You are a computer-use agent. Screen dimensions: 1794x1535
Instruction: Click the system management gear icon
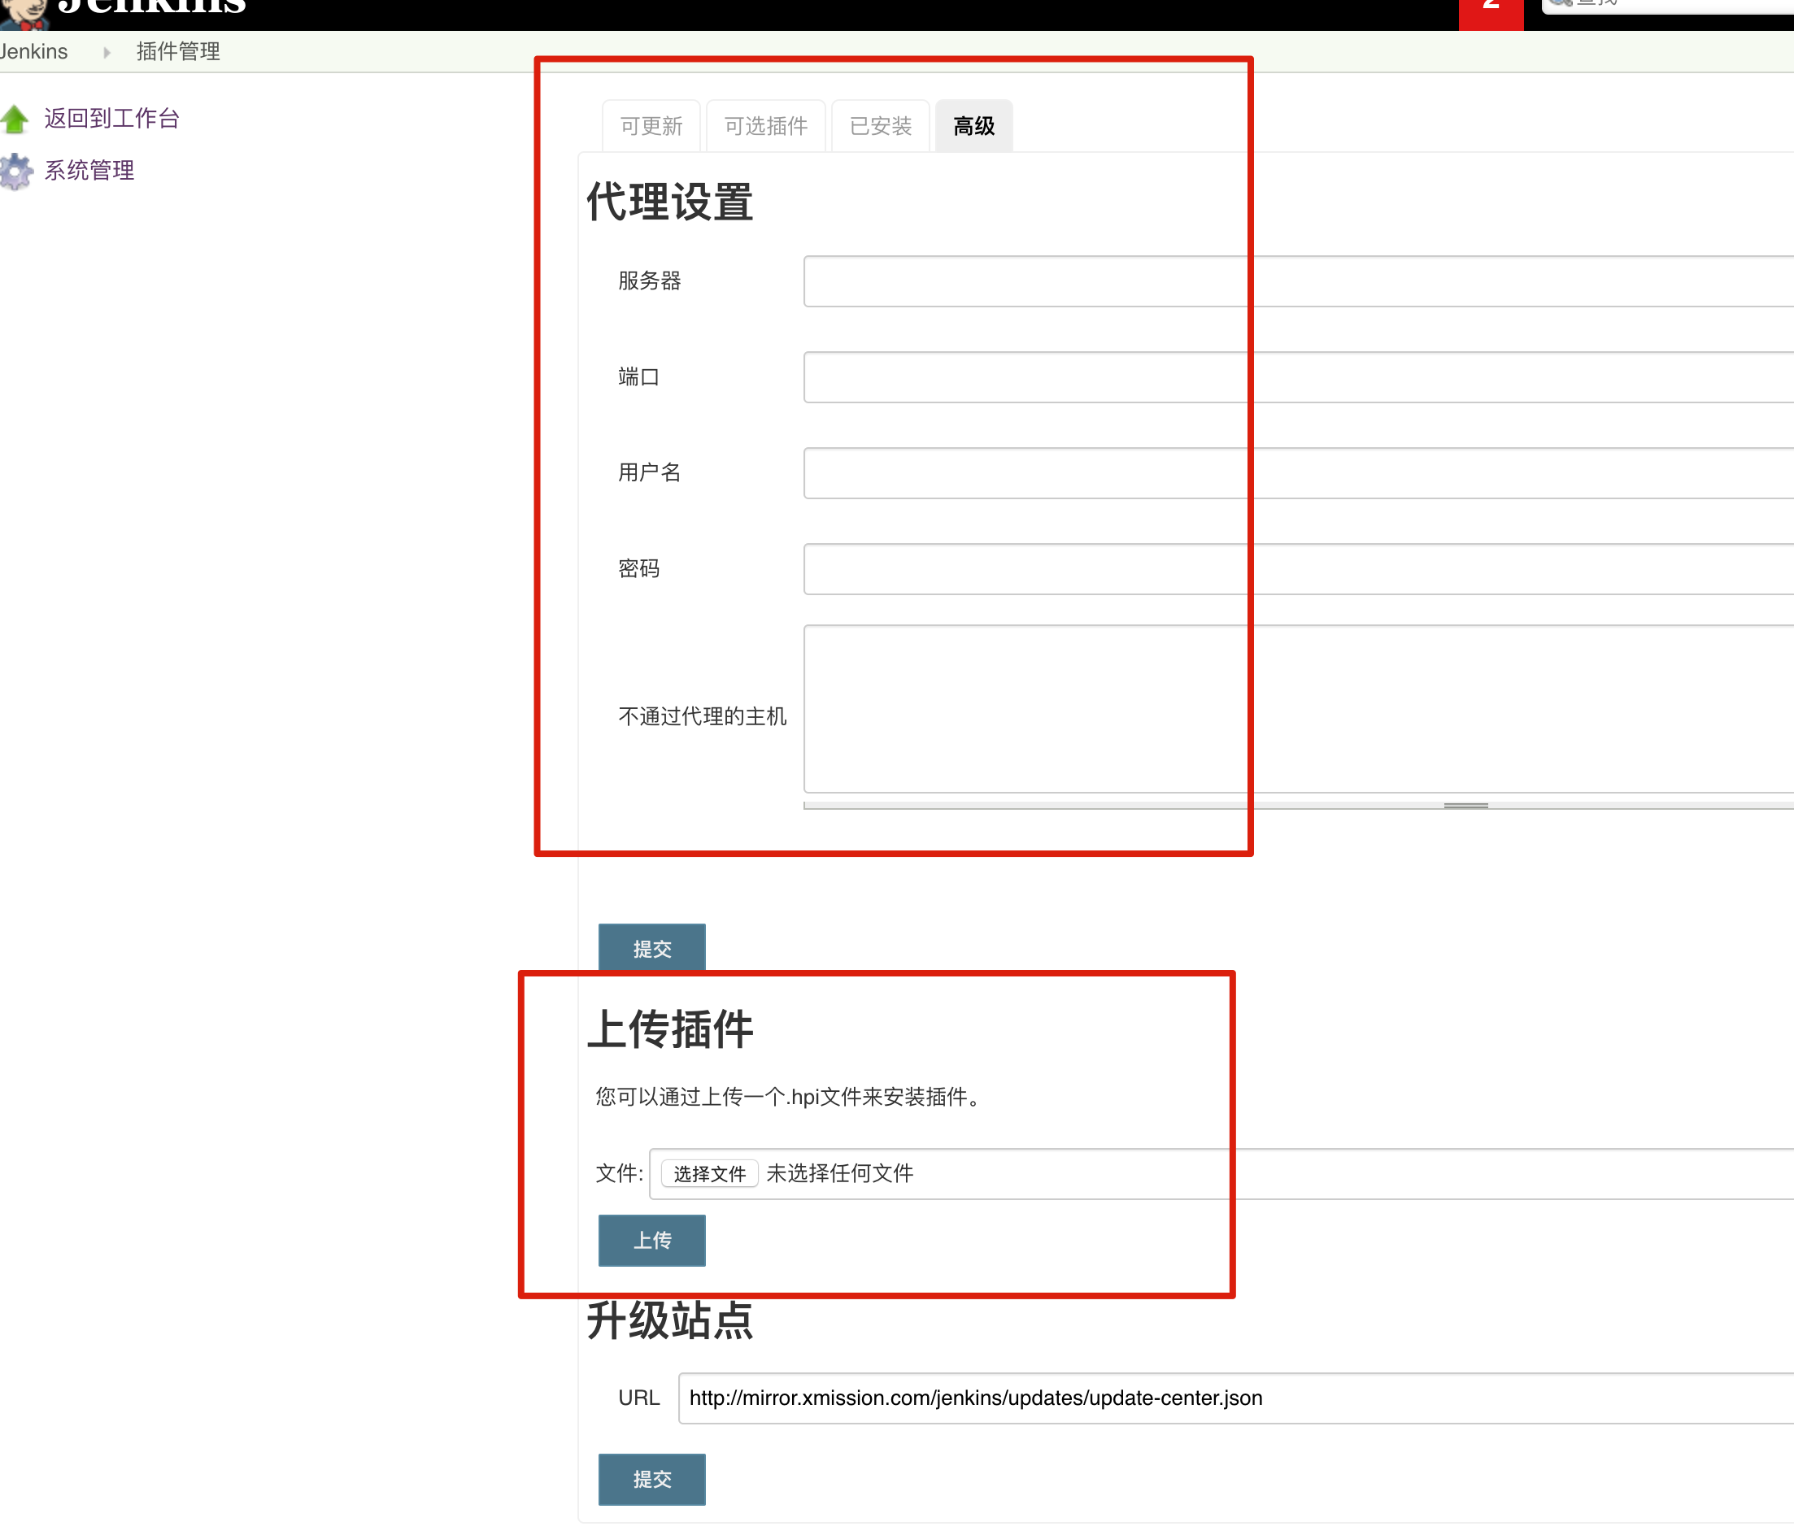(x=15, y=172)
